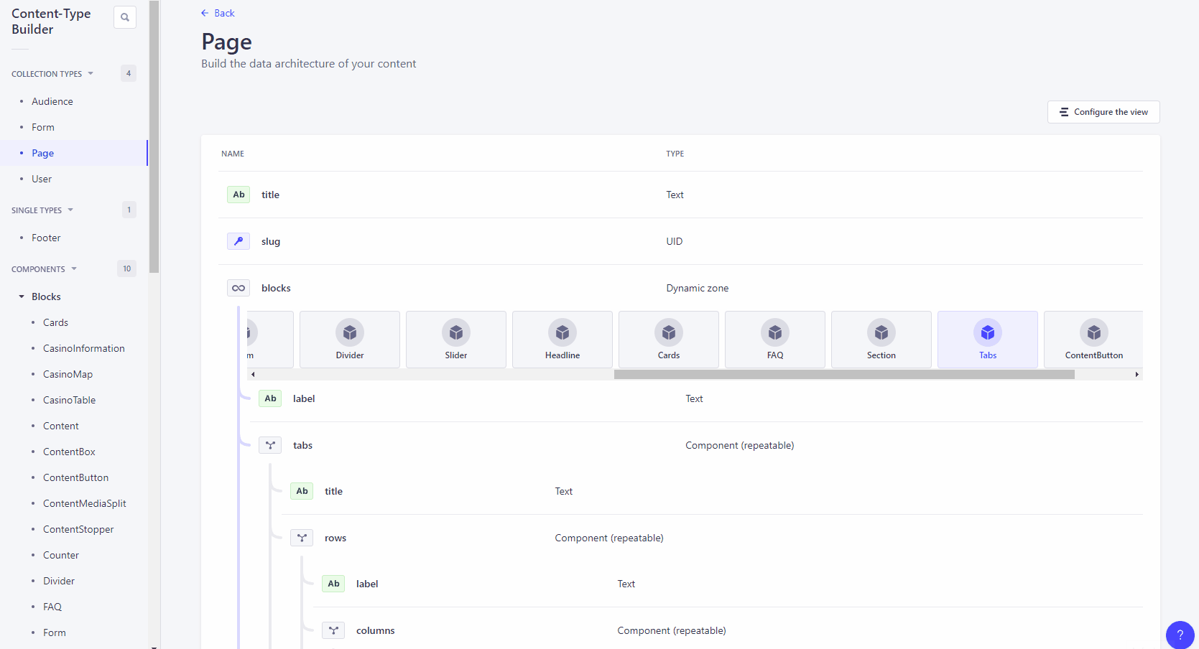The height and width of the screenshot is (649, 1199).
Task: Select the Slider component cube icon
Action: point(455,332)
